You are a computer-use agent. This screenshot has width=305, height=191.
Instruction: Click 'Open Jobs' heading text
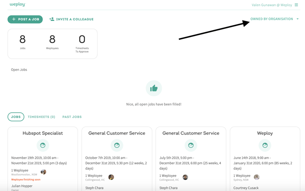coord(19,70)
